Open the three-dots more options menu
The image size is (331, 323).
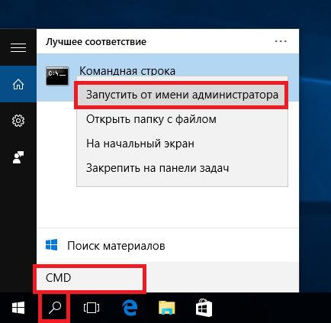(x=281, y=41)
